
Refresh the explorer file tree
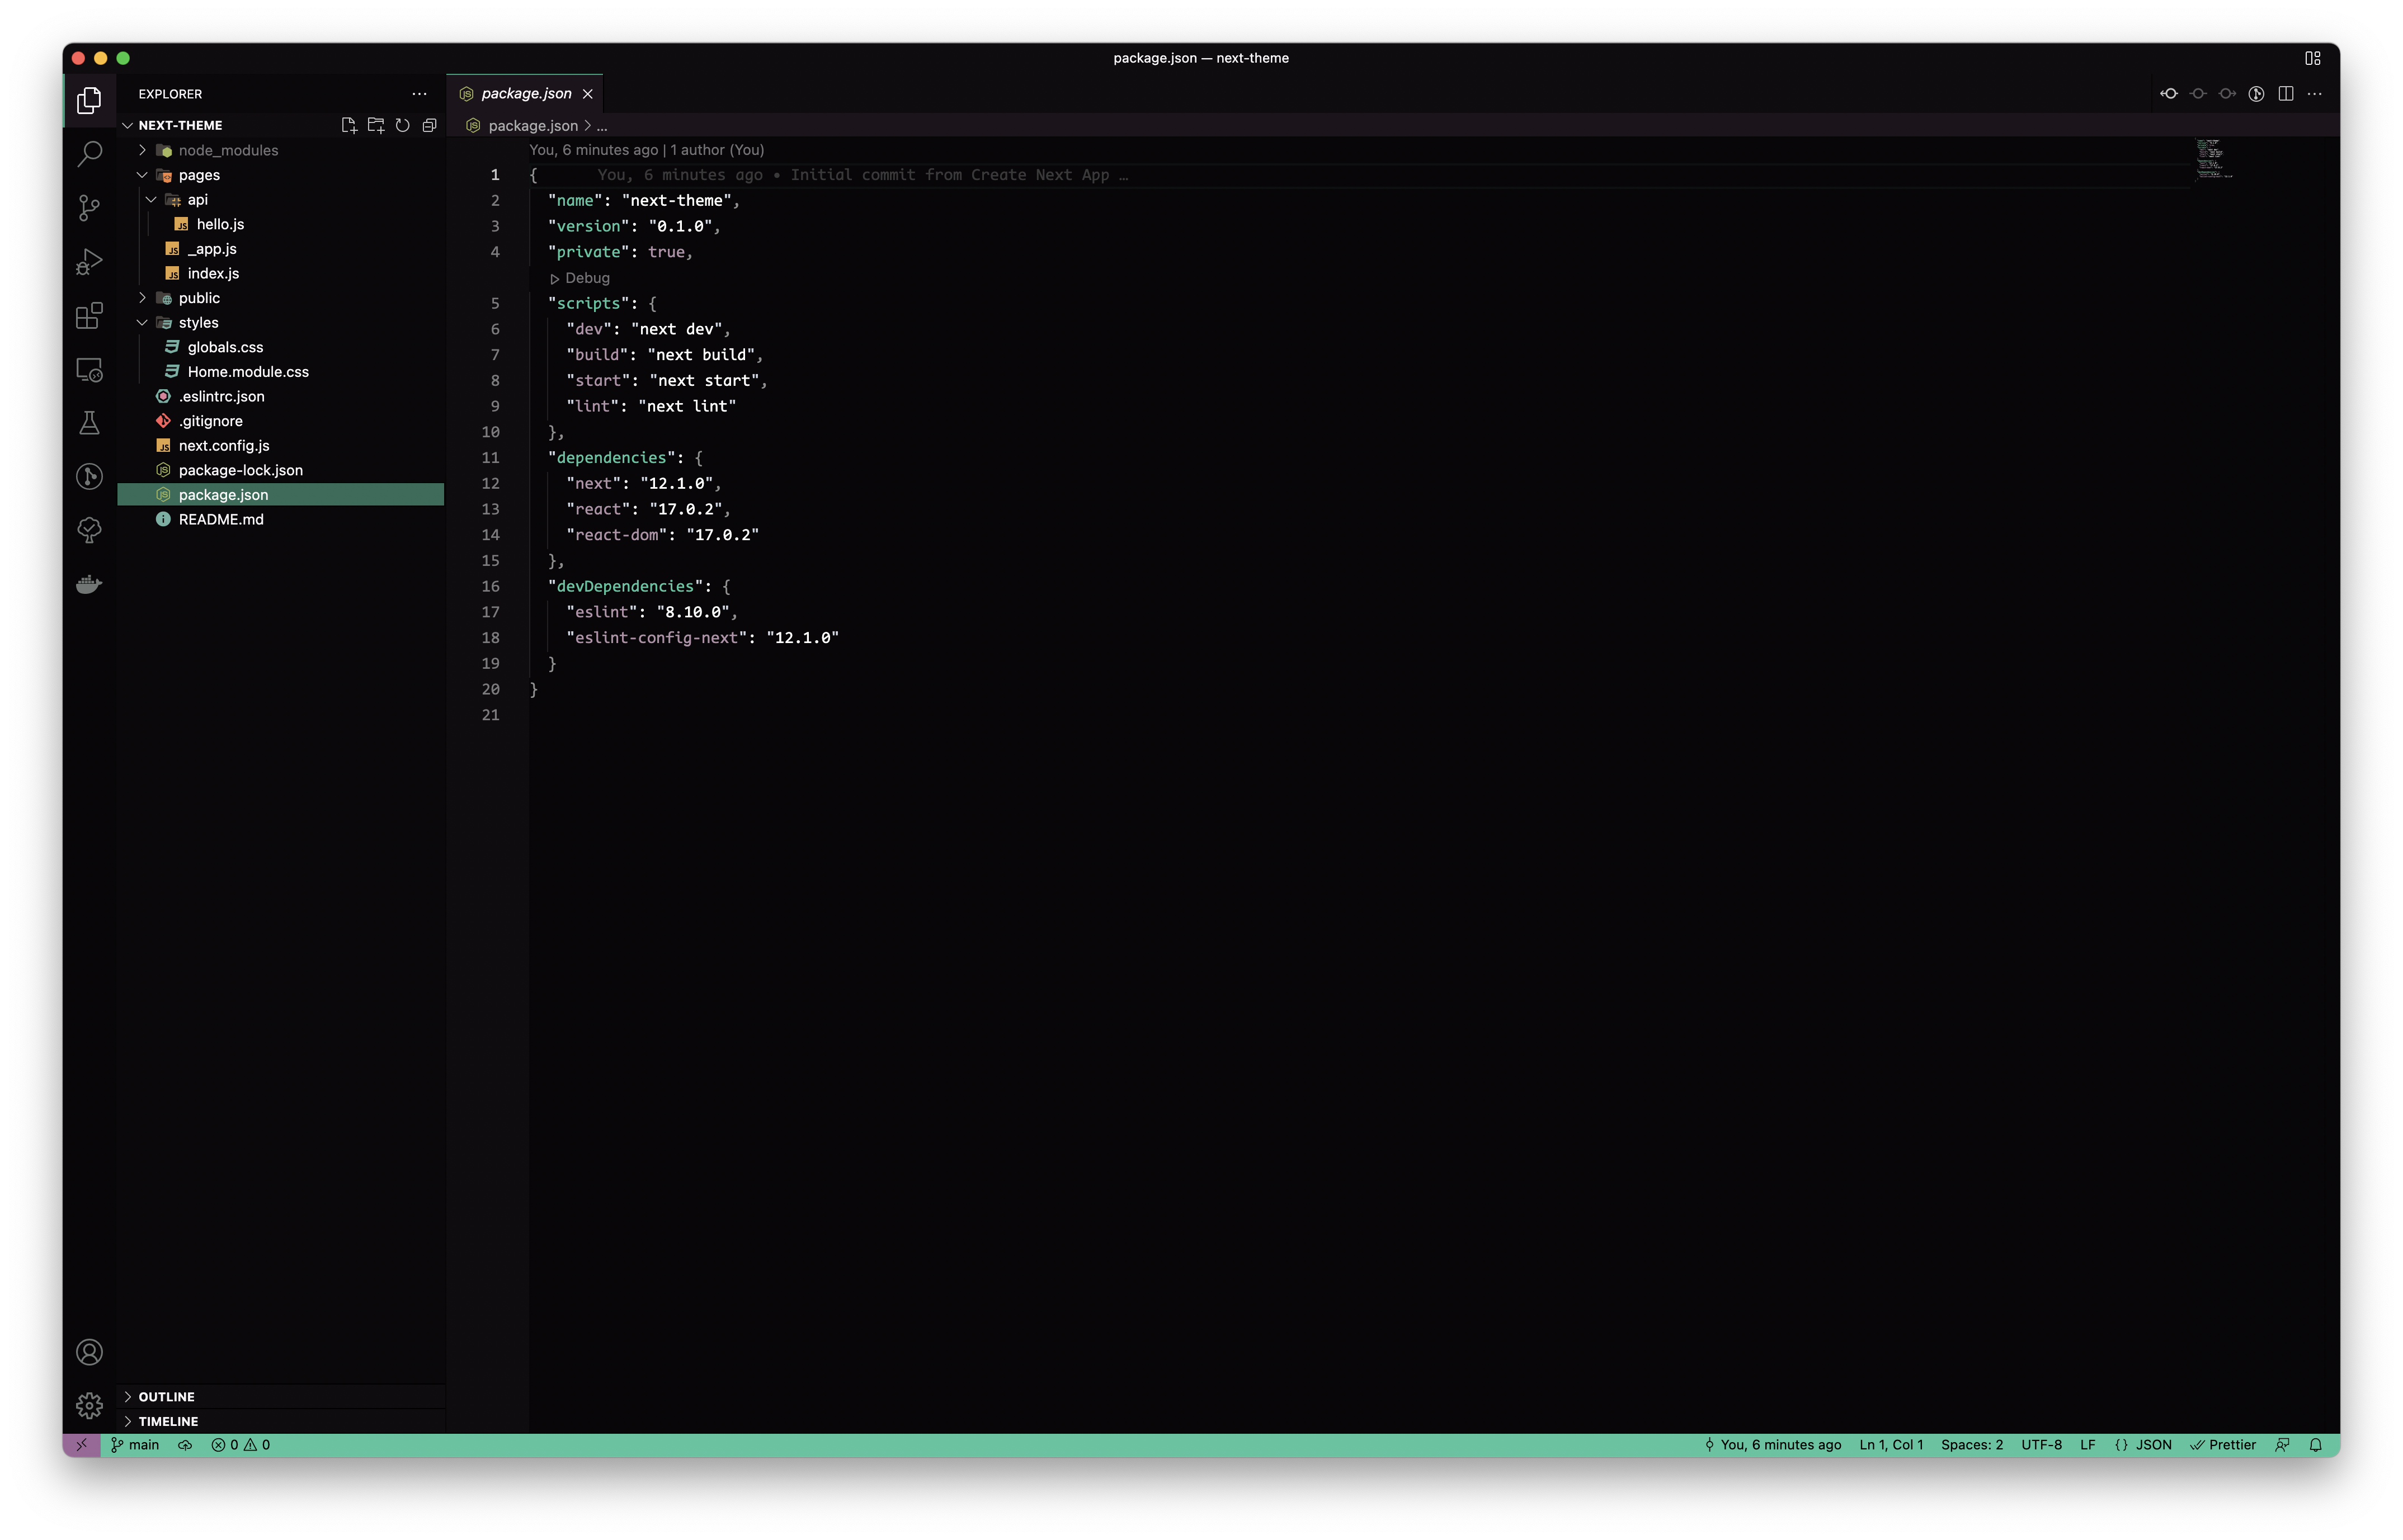[402, 125]
